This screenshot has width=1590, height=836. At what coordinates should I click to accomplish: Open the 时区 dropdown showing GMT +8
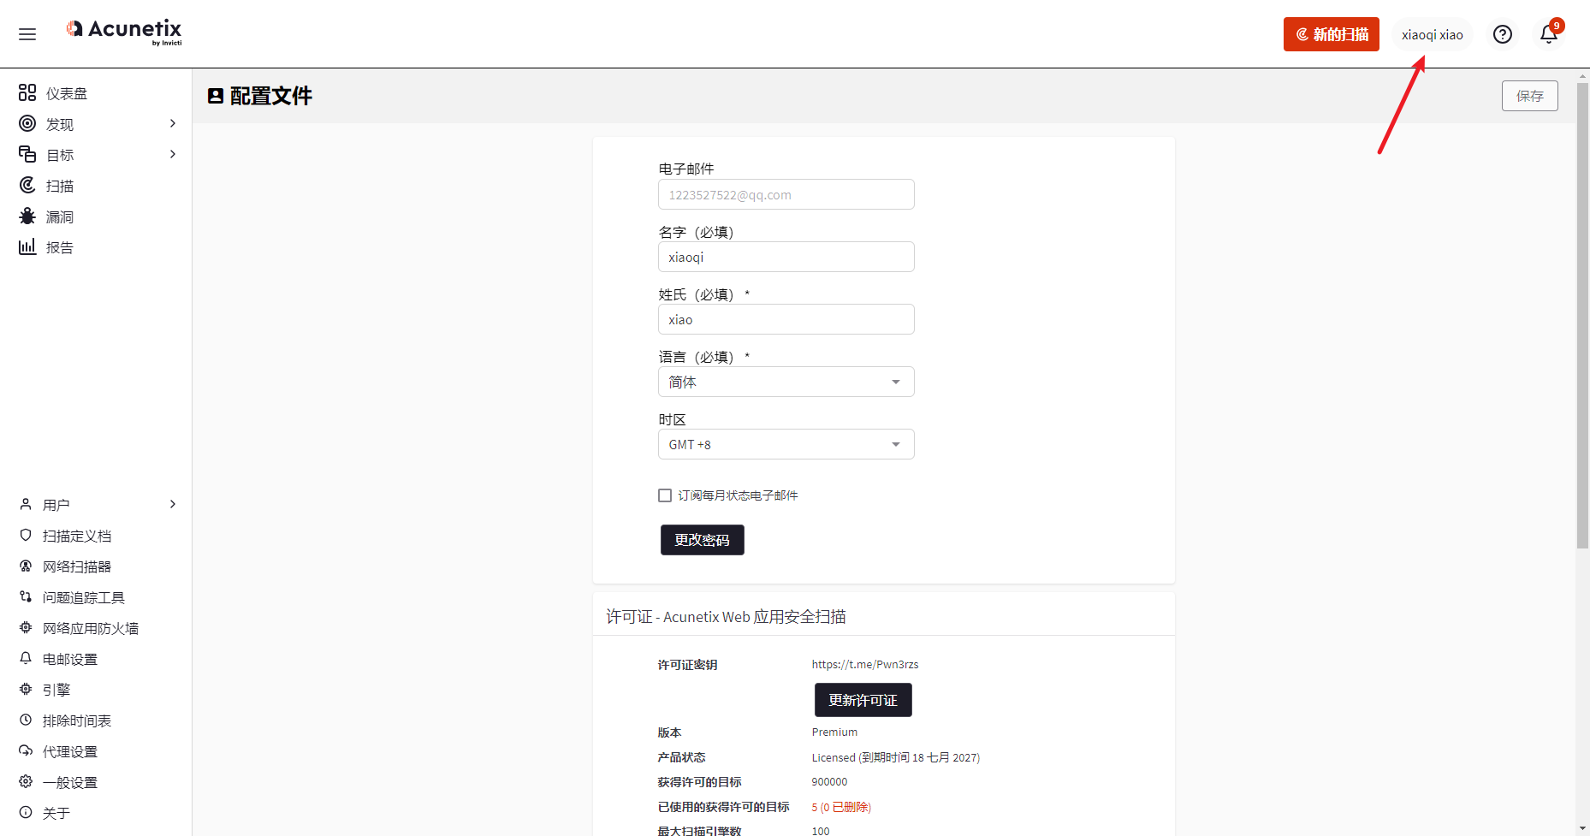pos(786,444)
